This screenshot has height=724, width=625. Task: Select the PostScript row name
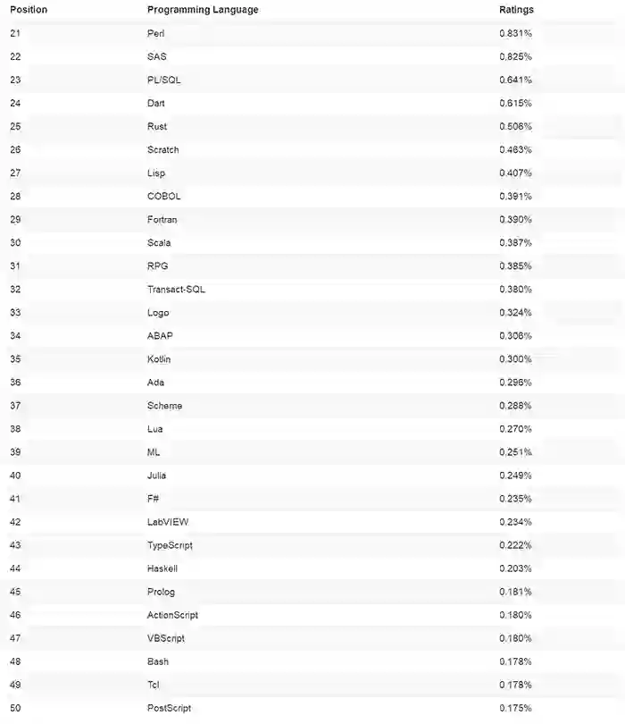[169, 707]
